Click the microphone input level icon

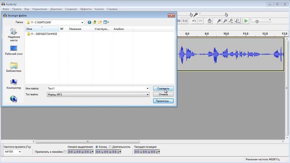[x=195, y=14]
